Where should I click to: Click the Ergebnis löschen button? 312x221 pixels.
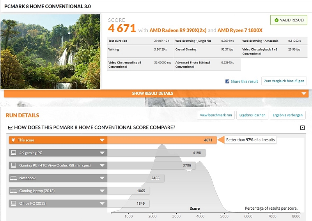coord(252,115)
